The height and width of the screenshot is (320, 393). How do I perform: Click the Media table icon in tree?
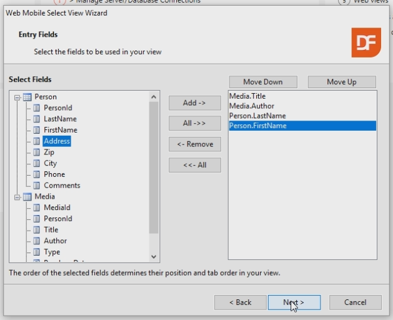pos(27,197)
